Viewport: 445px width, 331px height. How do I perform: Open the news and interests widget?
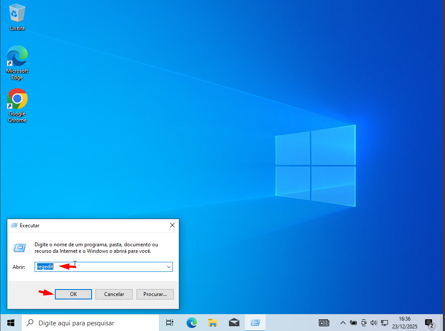click(x=324, y=323)
